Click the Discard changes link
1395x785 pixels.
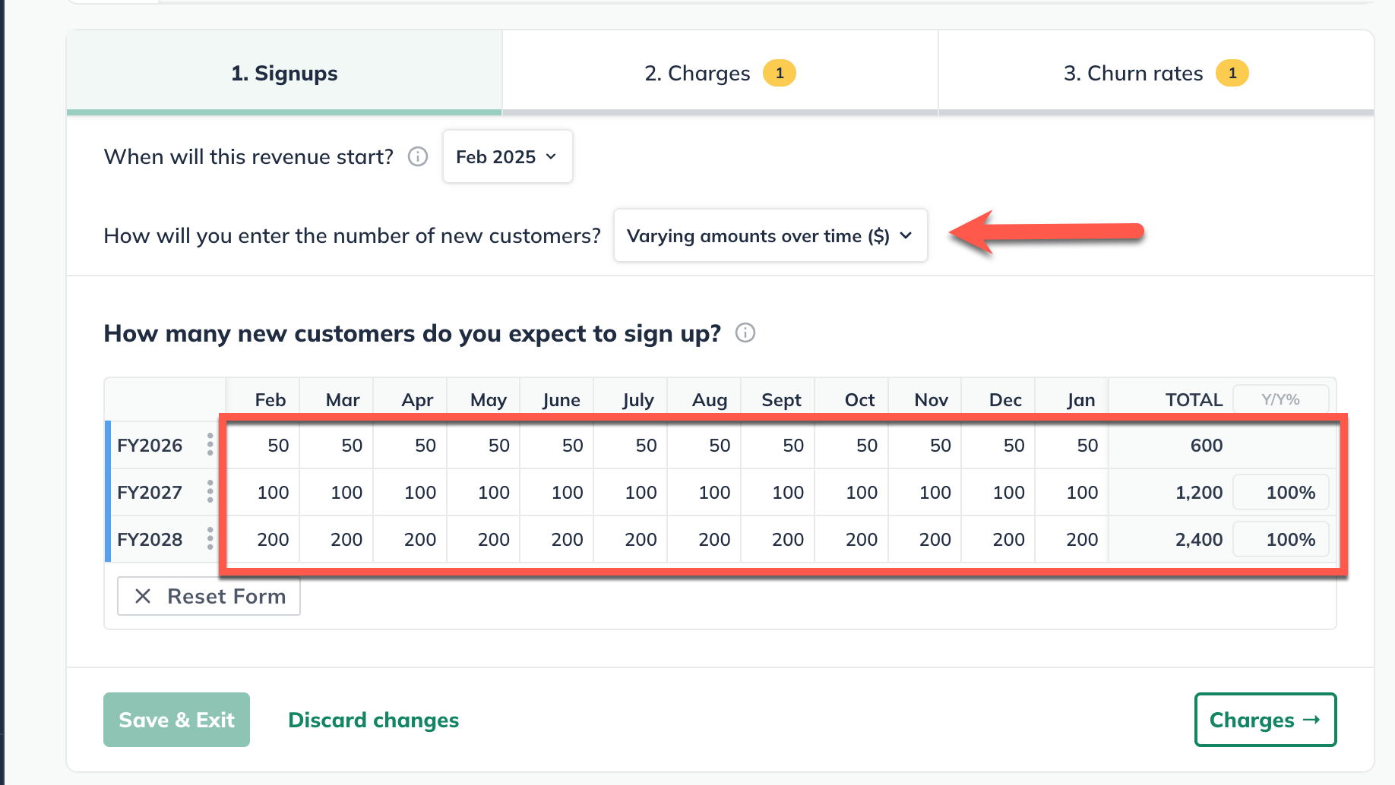click(x=373, y=720)
